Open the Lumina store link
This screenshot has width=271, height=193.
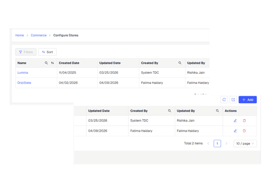(23, 73)
